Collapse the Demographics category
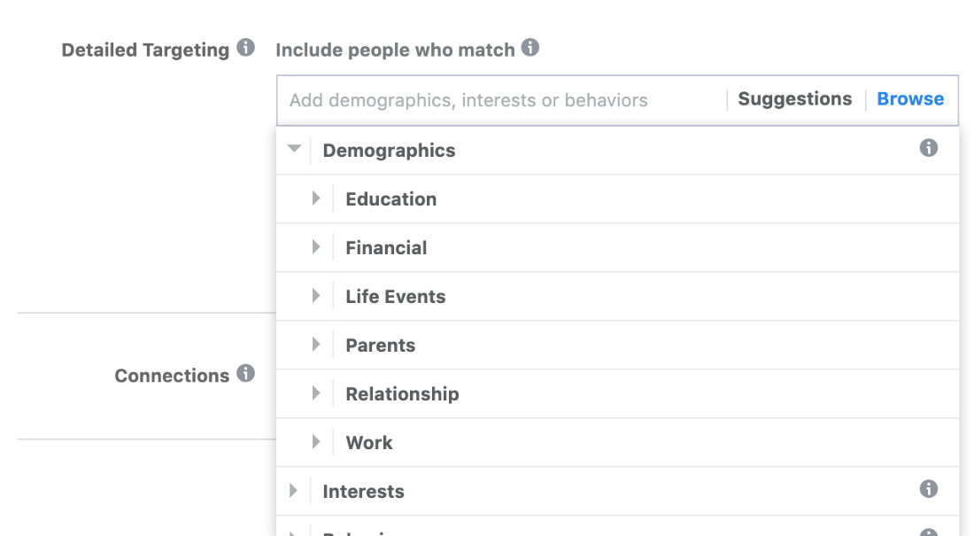 [295, 149]
